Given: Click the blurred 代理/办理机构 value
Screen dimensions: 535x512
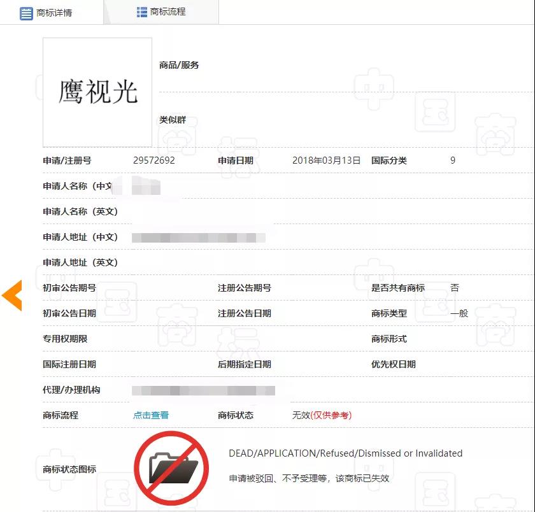Looking at the screenshot, I should tap(203, 390).
